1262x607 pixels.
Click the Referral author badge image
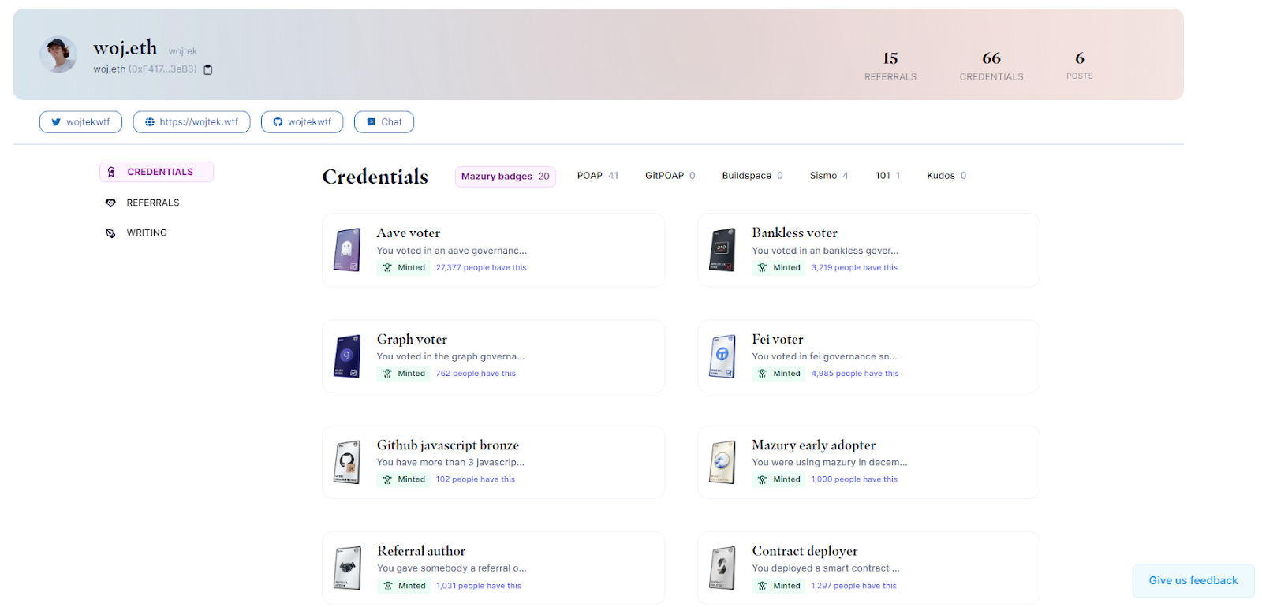(347, 568)
